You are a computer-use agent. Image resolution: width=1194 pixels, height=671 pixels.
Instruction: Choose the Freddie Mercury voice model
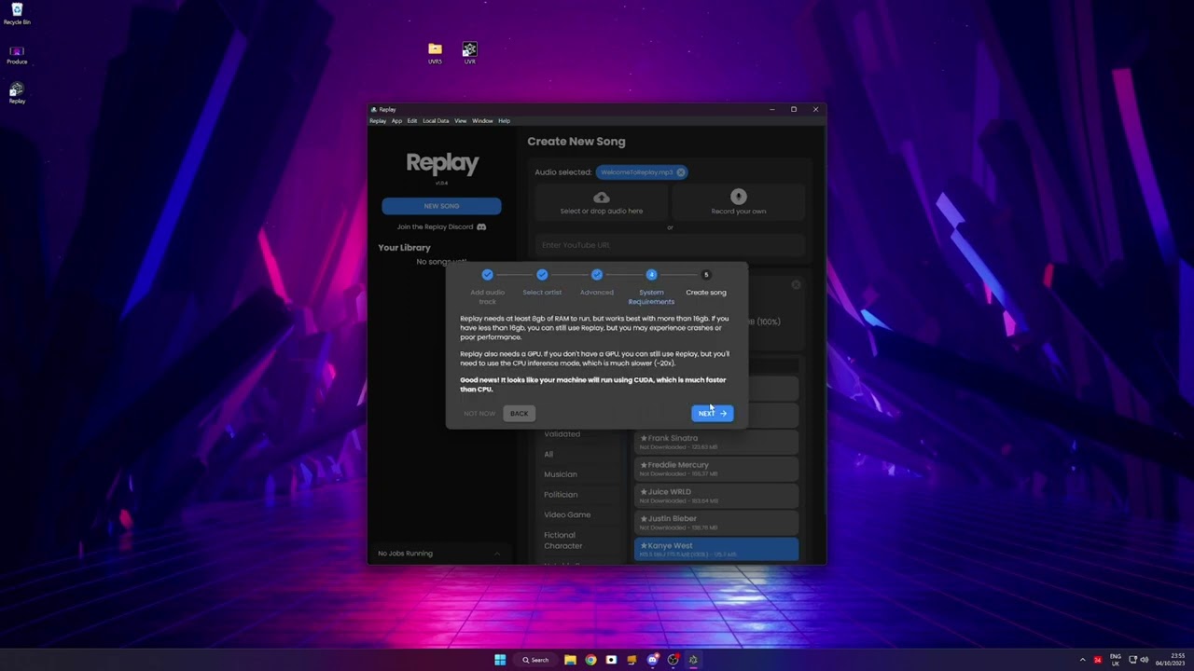coord(716,469)
